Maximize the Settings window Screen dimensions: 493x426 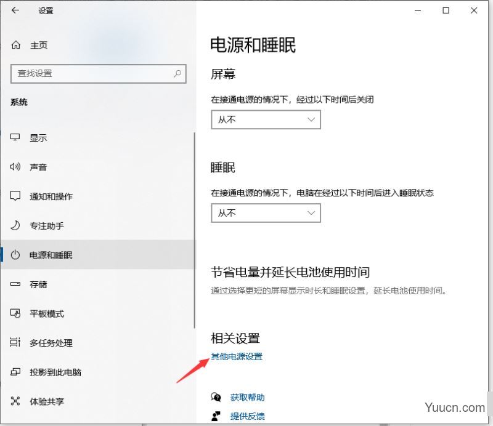(x=446, y=10)
